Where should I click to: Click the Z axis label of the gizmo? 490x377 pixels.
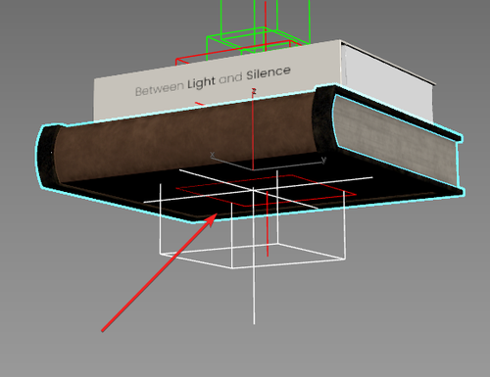(254, 92)
